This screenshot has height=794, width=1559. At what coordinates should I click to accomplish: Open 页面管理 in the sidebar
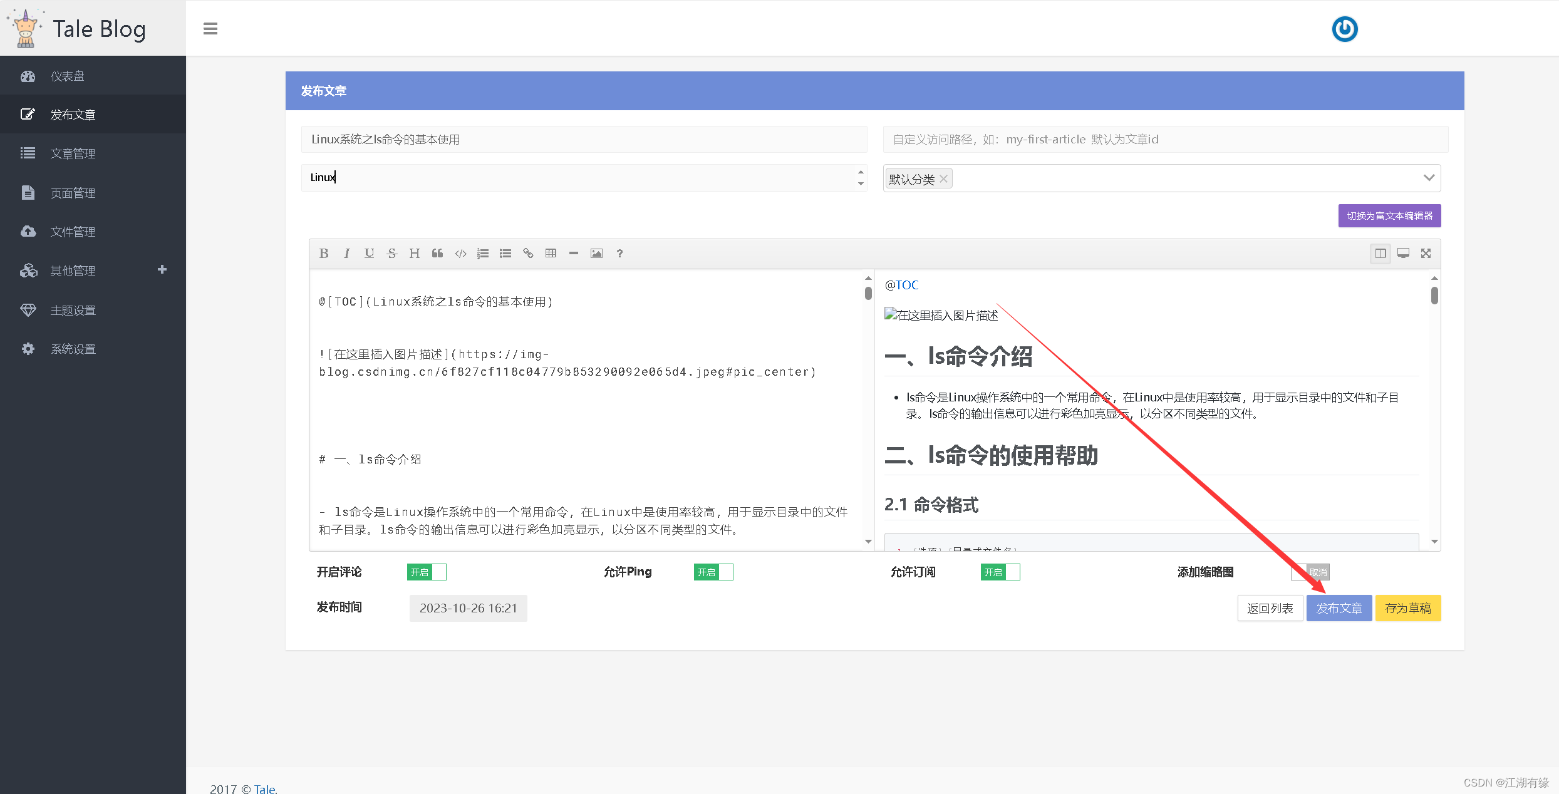pos(93,193)
